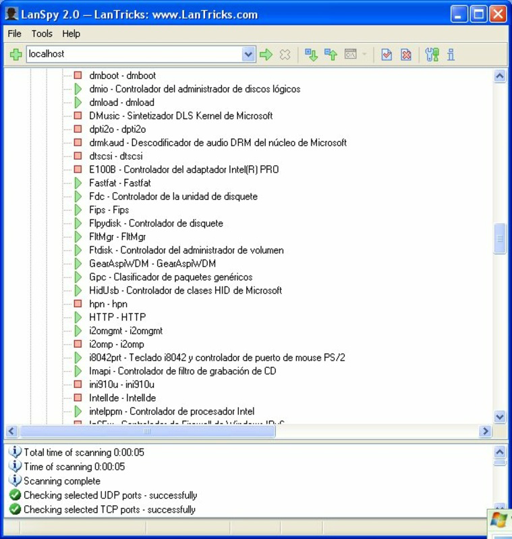Click the check all items icon
The image size is (512, 539).
pyautogui.click(x=387, y=55)
